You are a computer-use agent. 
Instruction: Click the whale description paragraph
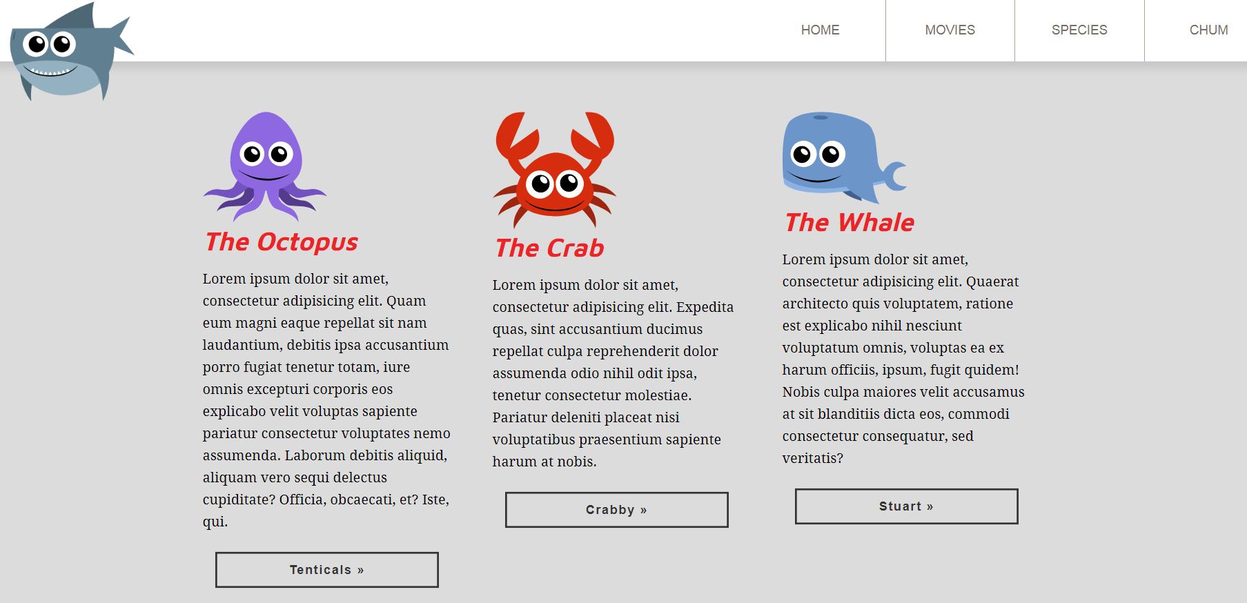coord(904,359)
